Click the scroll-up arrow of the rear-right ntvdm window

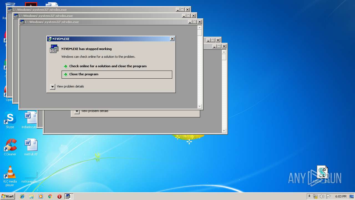tap(224, 52)
